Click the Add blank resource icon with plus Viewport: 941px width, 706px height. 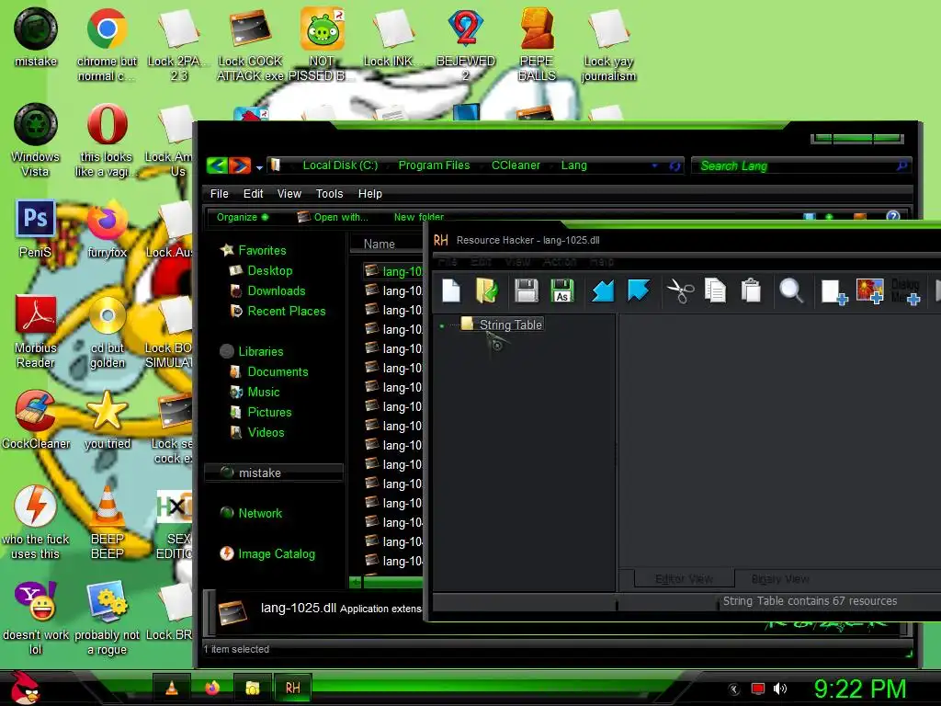coord(834,292)
